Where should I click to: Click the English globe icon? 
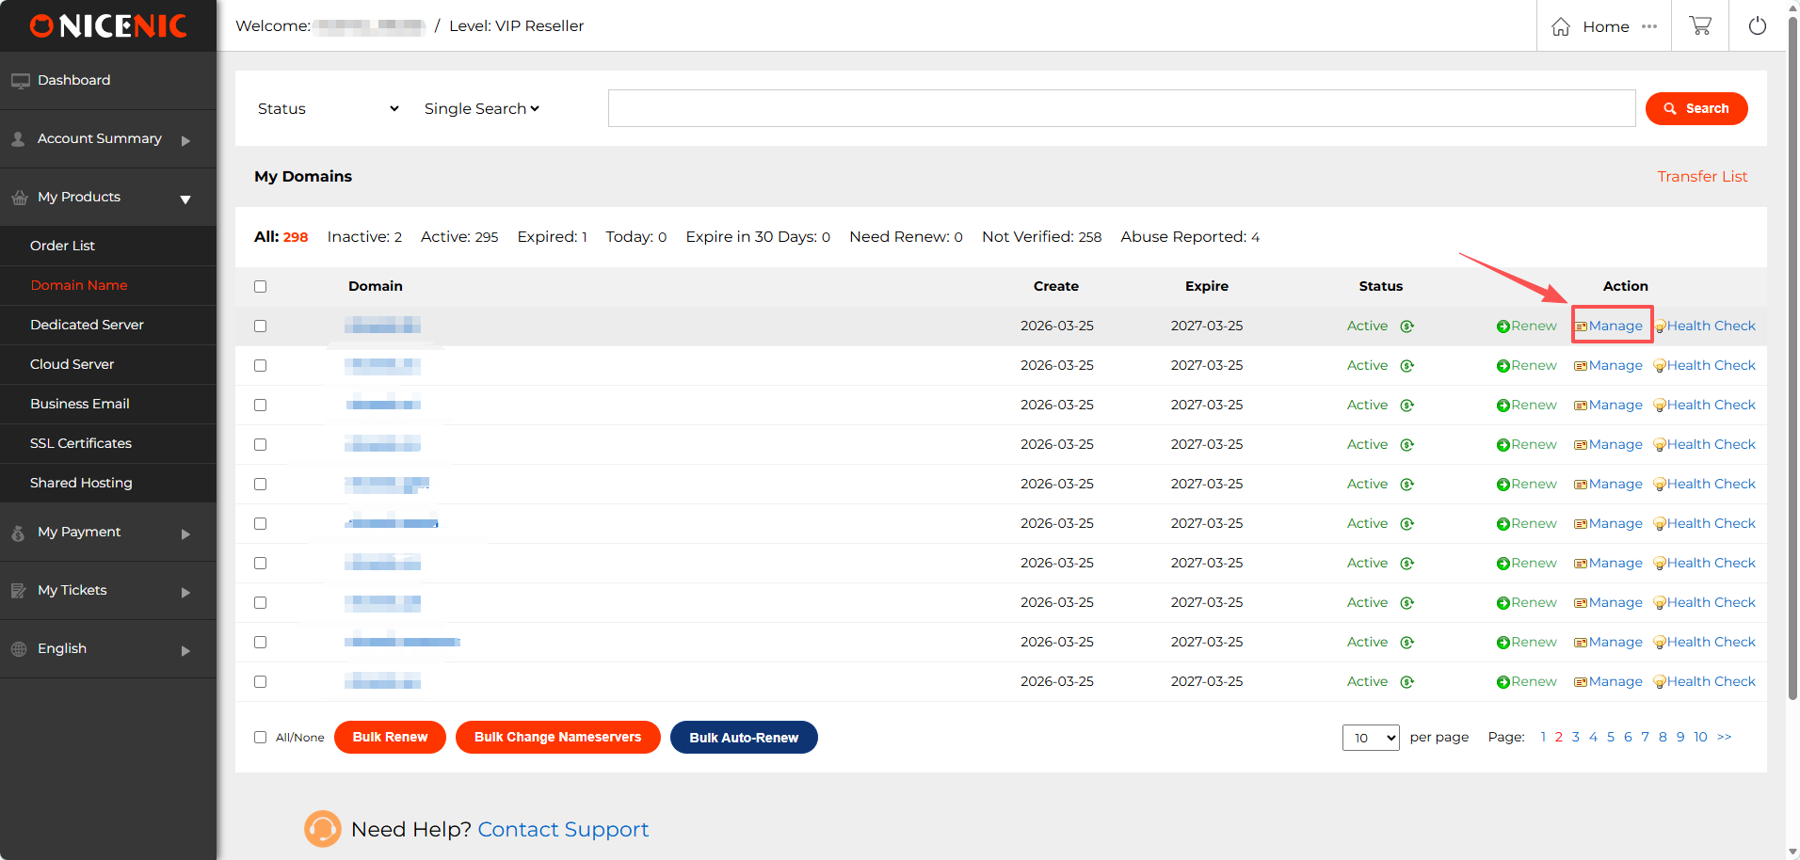[19, 649]
